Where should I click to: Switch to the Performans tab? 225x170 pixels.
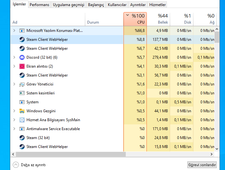point(39,5)
